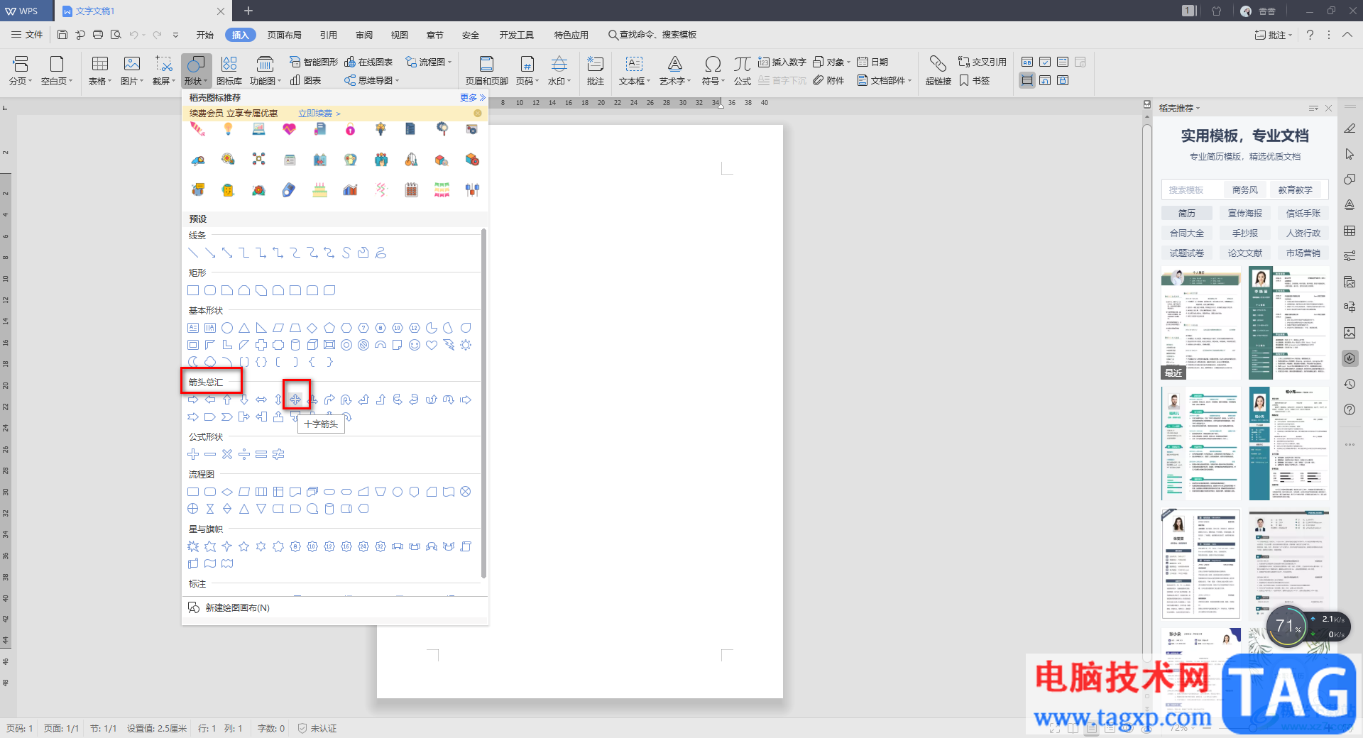Click the 立即续费 renew now link
Image resolution: width=1363 pixels, height=738 pixels.
(x=319, y=114)
